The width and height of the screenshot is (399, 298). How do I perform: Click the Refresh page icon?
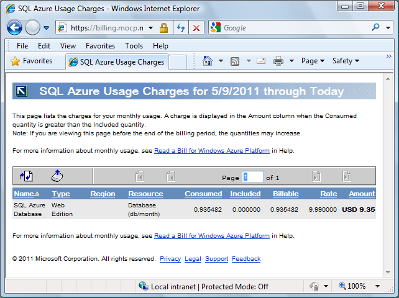pos(181,28)
